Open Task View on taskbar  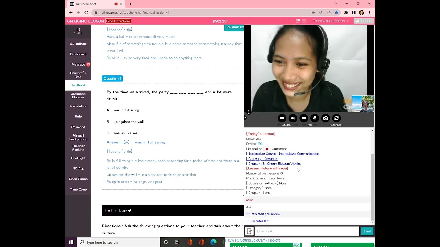point(177,242)
